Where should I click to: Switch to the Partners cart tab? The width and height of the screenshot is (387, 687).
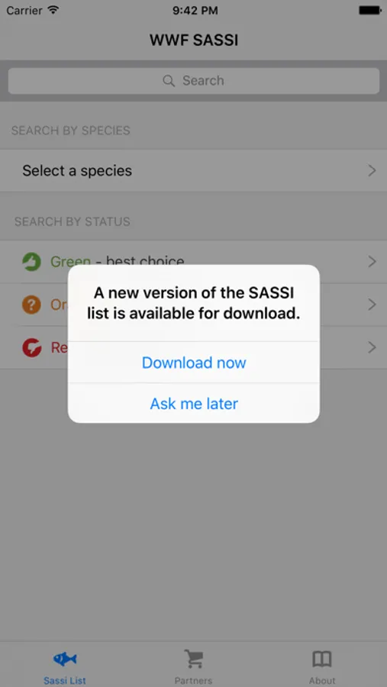[193, 665]
